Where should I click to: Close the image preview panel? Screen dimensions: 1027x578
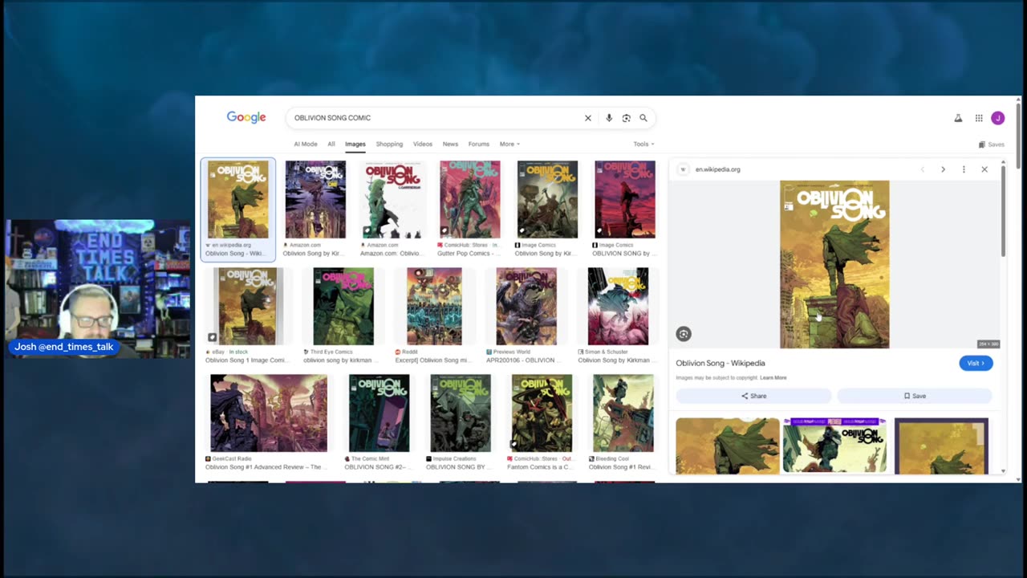pos(984,169)
